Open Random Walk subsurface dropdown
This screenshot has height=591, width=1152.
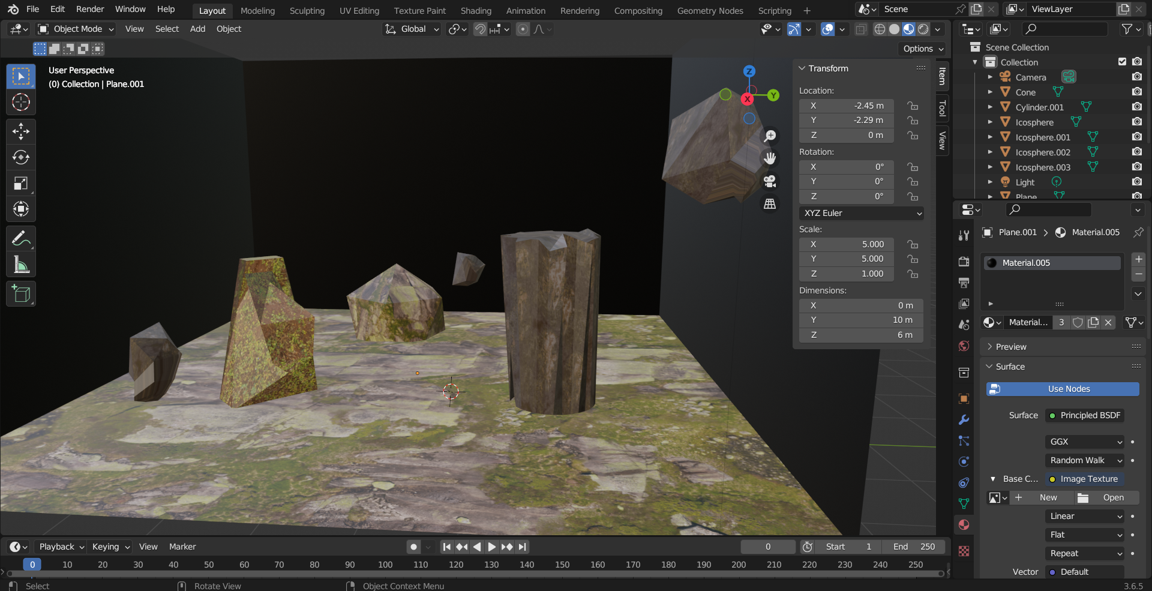click(1085, 460)
